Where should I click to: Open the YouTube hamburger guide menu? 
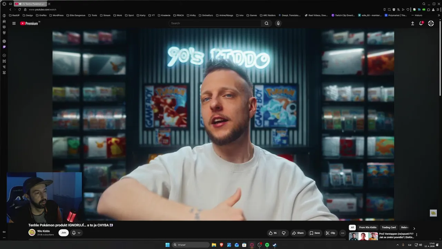point(14,23)
